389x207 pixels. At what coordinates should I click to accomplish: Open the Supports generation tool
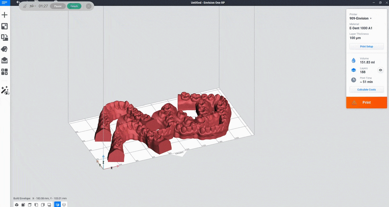pos(5,60)
